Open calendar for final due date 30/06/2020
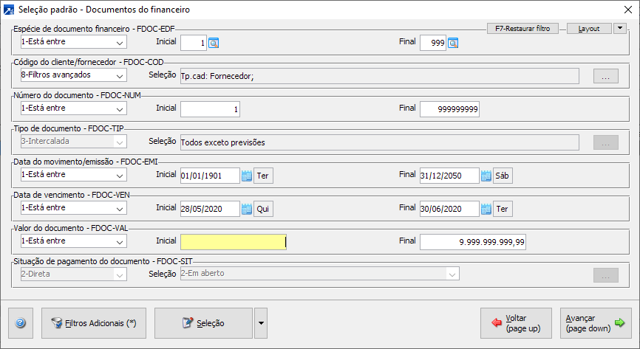 point(486,209)
